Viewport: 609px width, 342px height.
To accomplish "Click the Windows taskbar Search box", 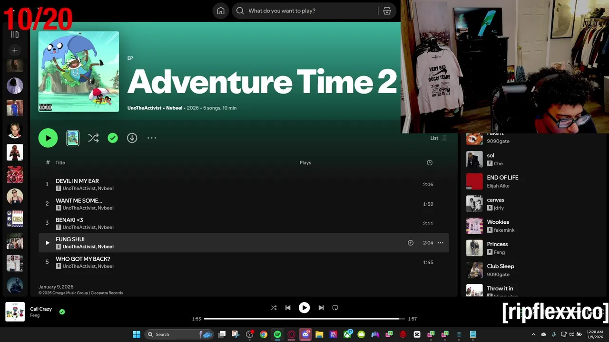I will point(179,334).
